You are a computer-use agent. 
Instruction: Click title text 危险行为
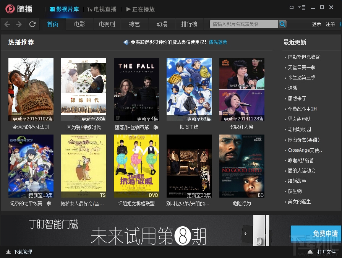(242, 203)
